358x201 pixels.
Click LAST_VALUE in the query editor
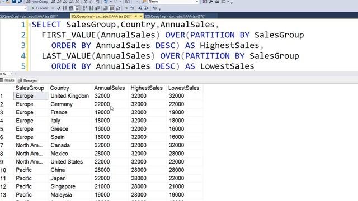66,56
